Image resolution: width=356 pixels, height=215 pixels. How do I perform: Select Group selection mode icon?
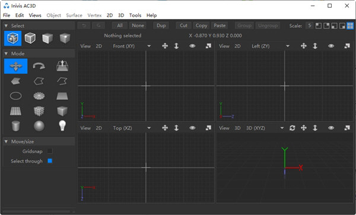click(x=12, y=38)
